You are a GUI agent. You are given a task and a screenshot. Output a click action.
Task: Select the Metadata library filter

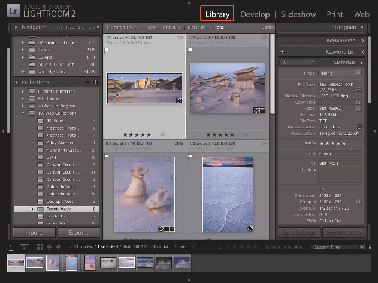point(196,27)
